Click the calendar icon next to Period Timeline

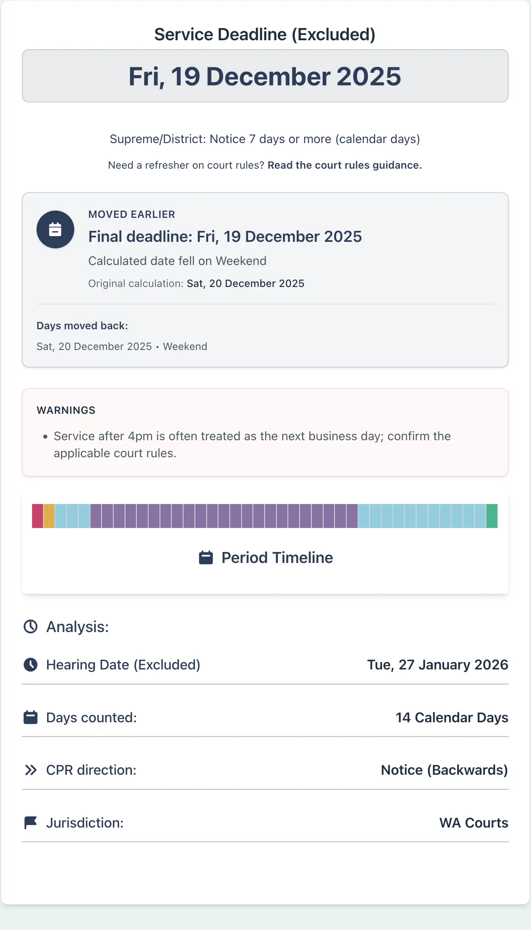(x=206, y=557)
